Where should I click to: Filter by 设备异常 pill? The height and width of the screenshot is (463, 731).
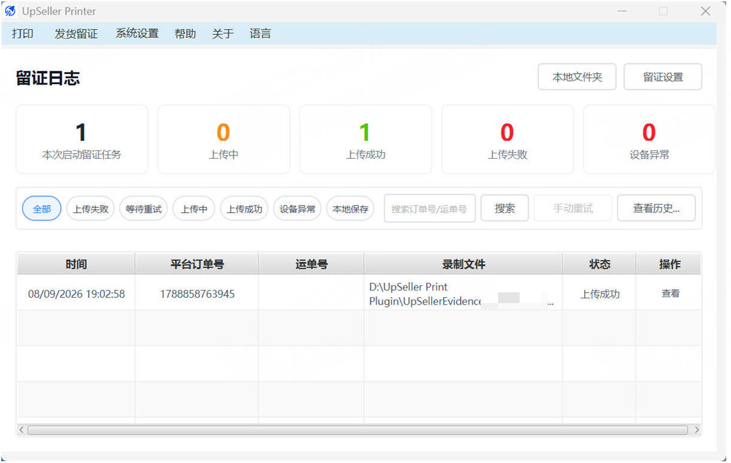click(298, 209)
